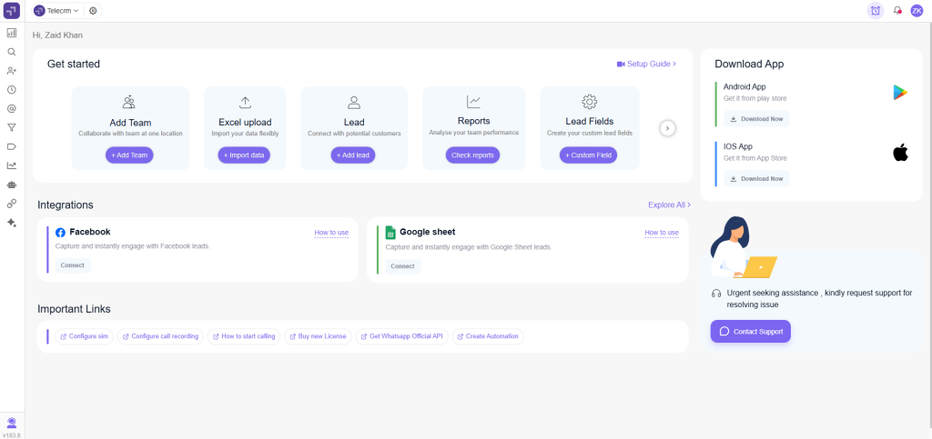Click the robot automation icon in sidebar
The height and width of the screenshot is (439, 932).
click(12, 185)
